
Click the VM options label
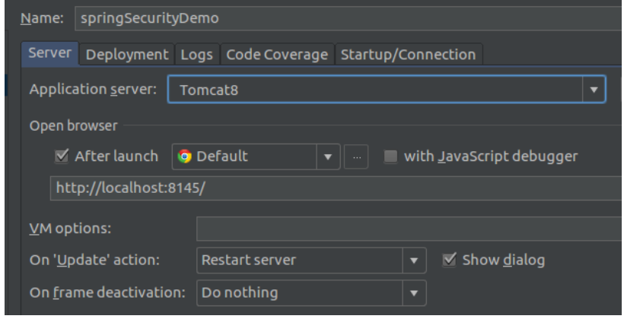(70, 229)
